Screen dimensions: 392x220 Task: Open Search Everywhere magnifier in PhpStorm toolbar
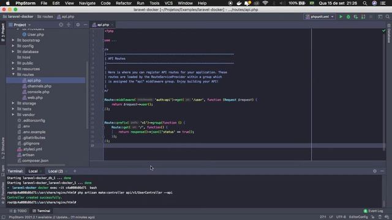click(388, 16)
